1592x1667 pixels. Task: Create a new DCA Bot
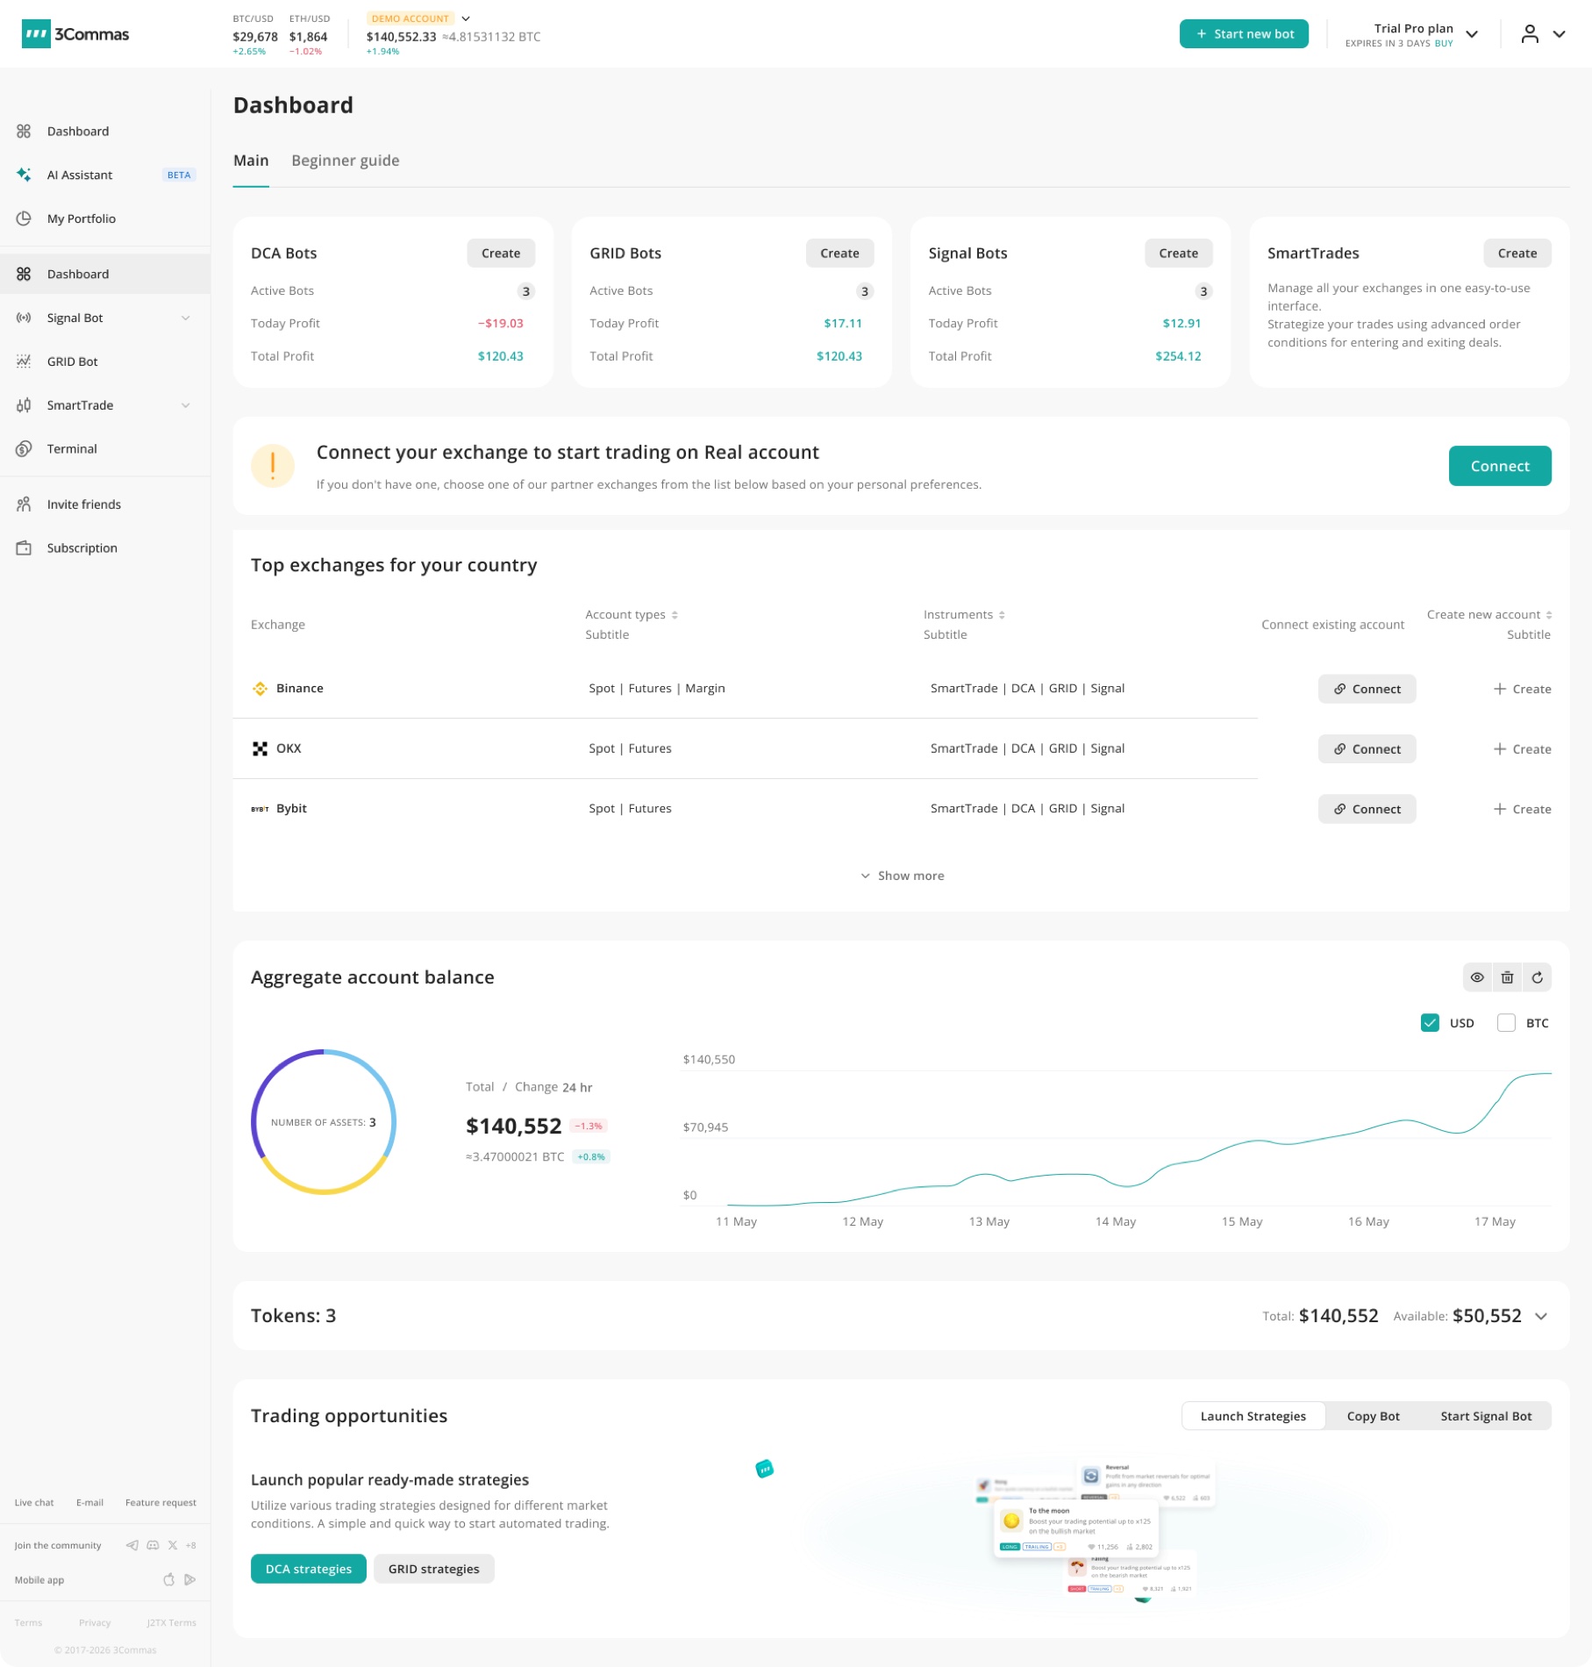coord(501,254)
